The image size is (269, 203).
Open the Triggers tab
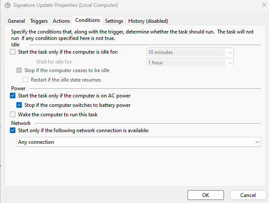[x=39, y=21]
